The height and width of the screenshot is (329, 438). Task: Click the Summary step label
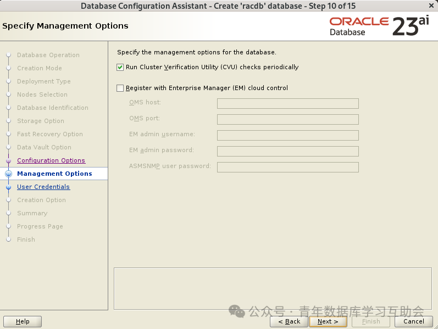[x=32, y=213]
